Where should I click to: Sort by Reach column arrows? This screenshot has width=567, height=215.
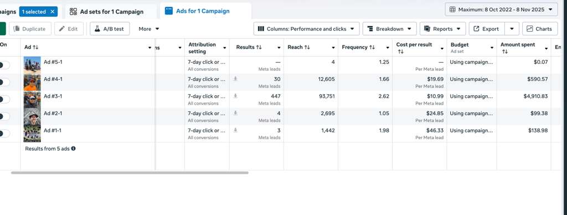click(x=307, y=48)
